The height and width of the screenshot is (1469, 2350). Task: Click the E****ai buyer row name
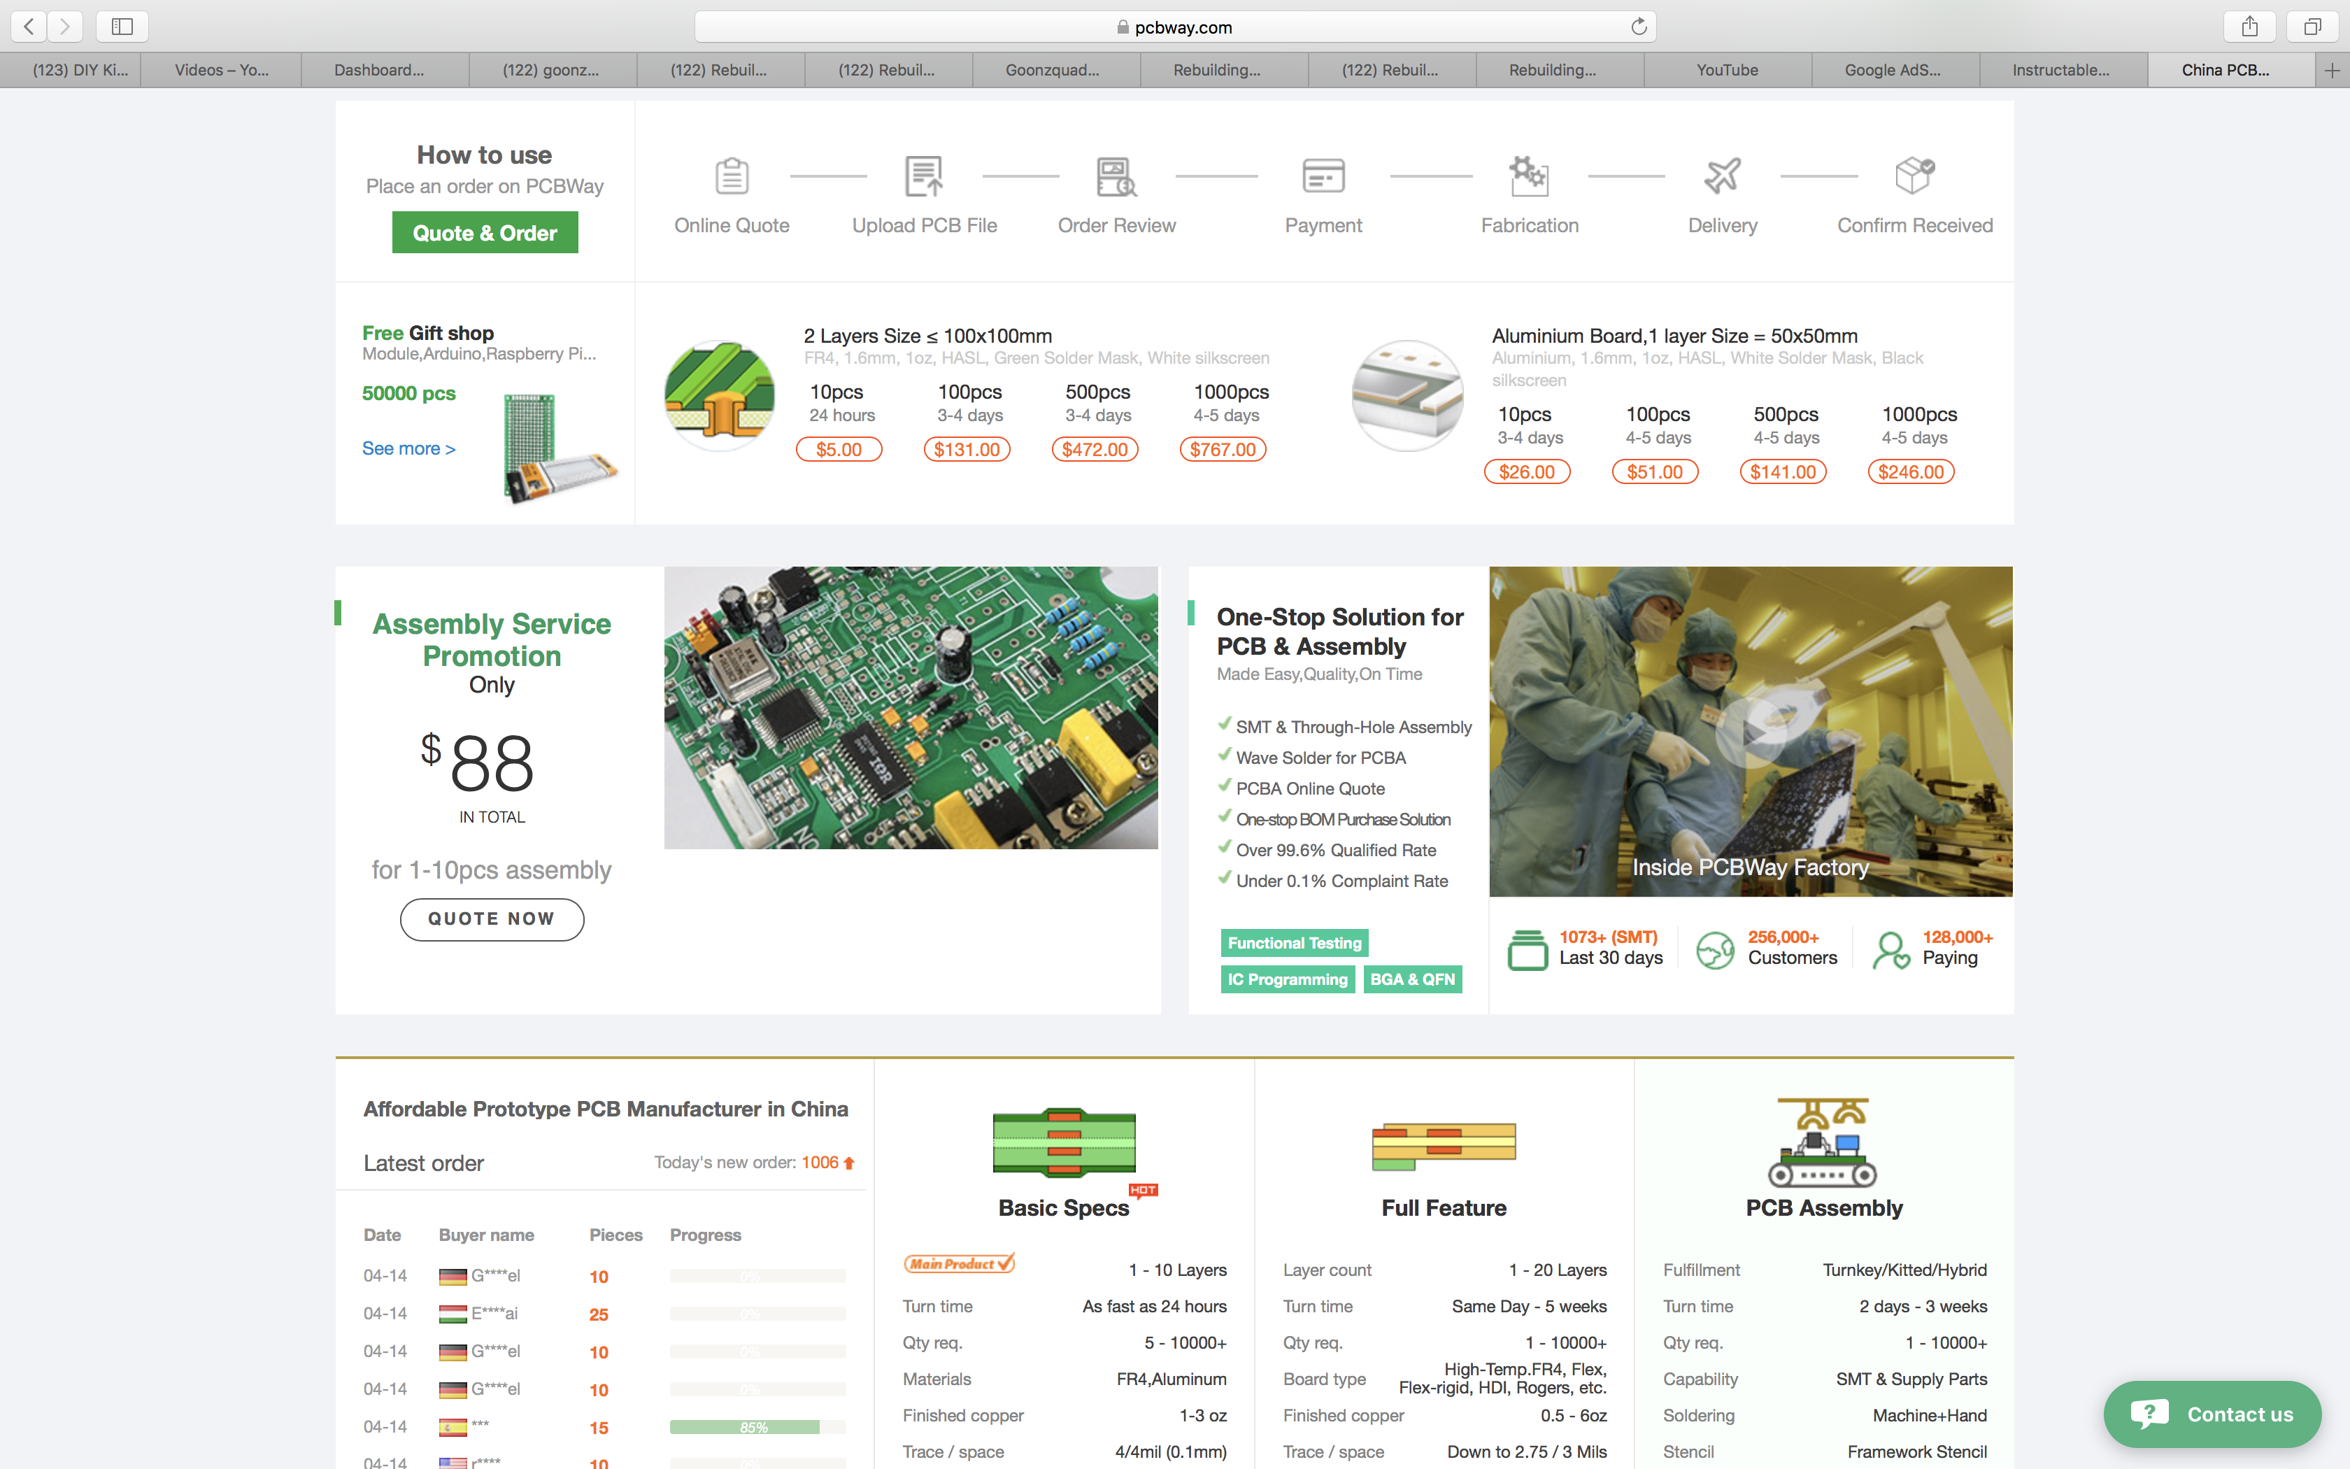pos(494,1314)
